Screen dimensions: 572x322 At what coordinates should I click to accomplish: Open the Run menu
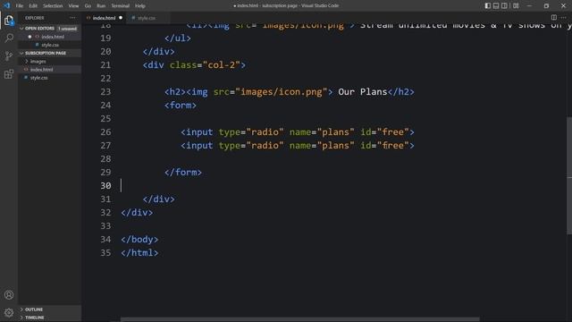[101, 5]
